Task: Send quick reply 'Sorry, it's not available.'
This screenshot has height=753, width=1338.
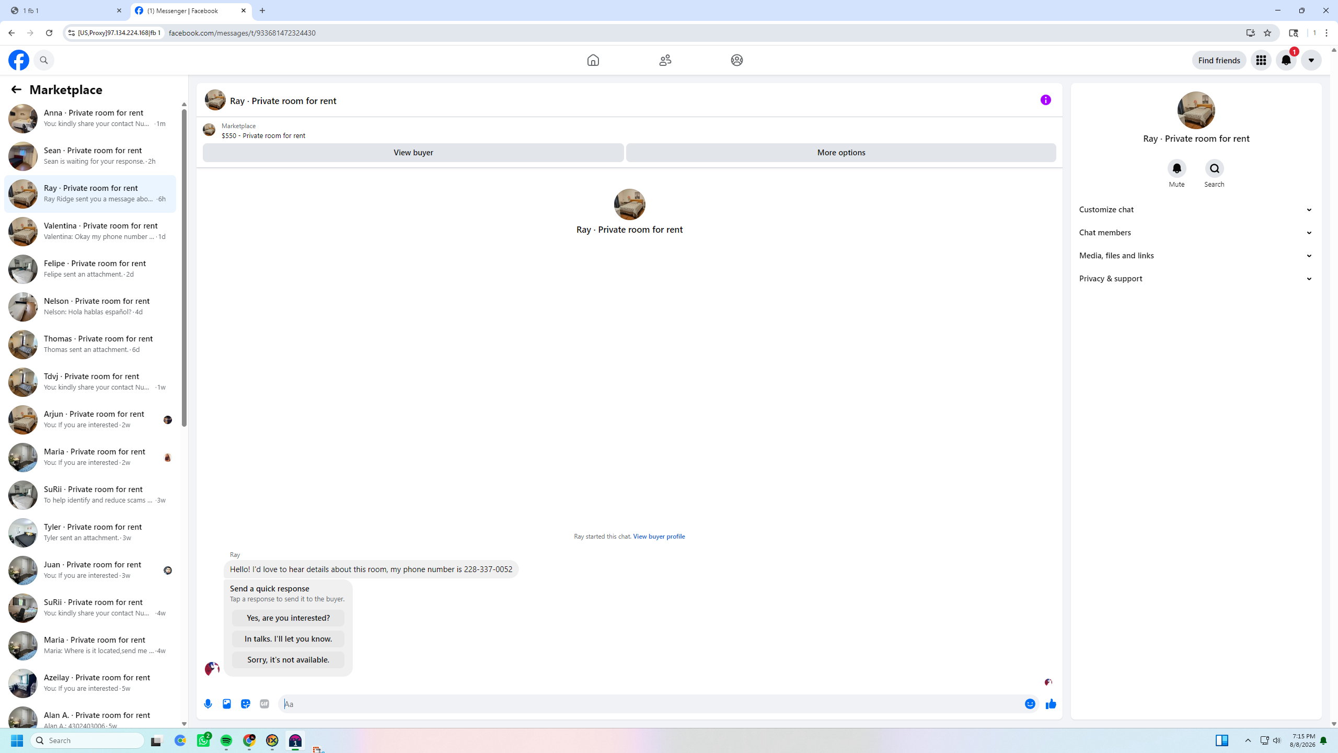Action: 288,660
